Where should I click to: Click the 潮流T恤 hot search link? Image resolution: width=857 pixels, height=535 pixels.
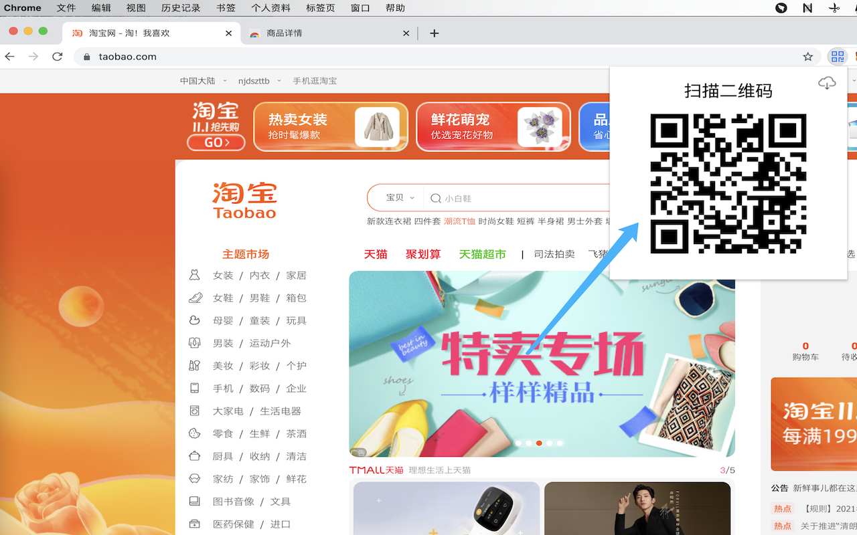(x=459, y=221)
